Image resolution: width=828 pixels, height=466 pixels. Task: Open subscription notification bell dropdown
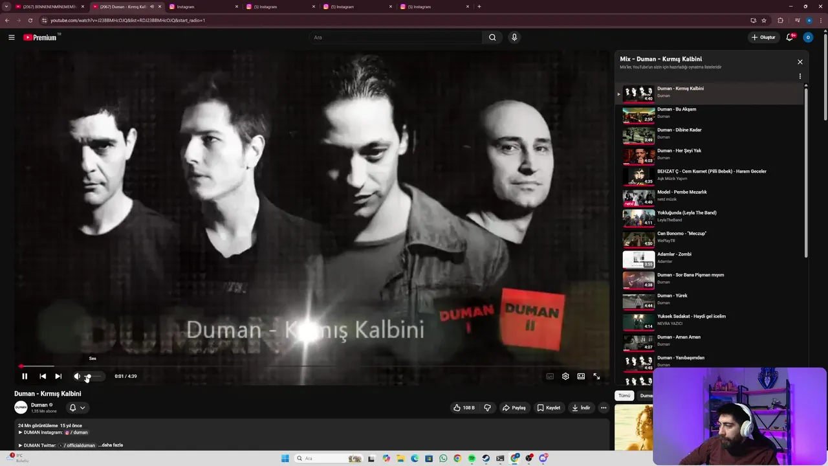pos(77,408)
